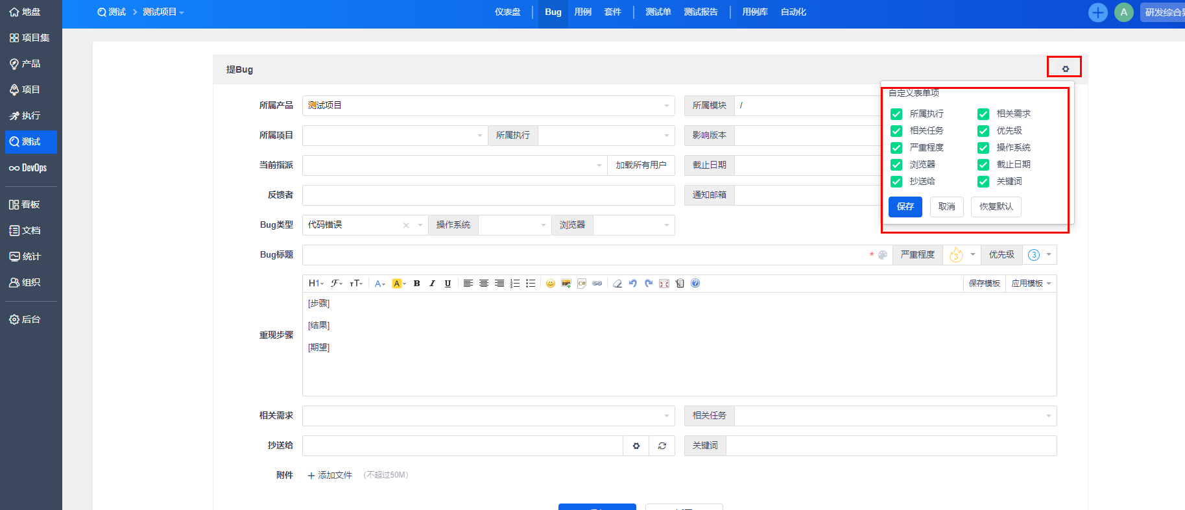Open the font color picker
The width and height of the screenshot is (1185, 510).
(x=380, y=284)
